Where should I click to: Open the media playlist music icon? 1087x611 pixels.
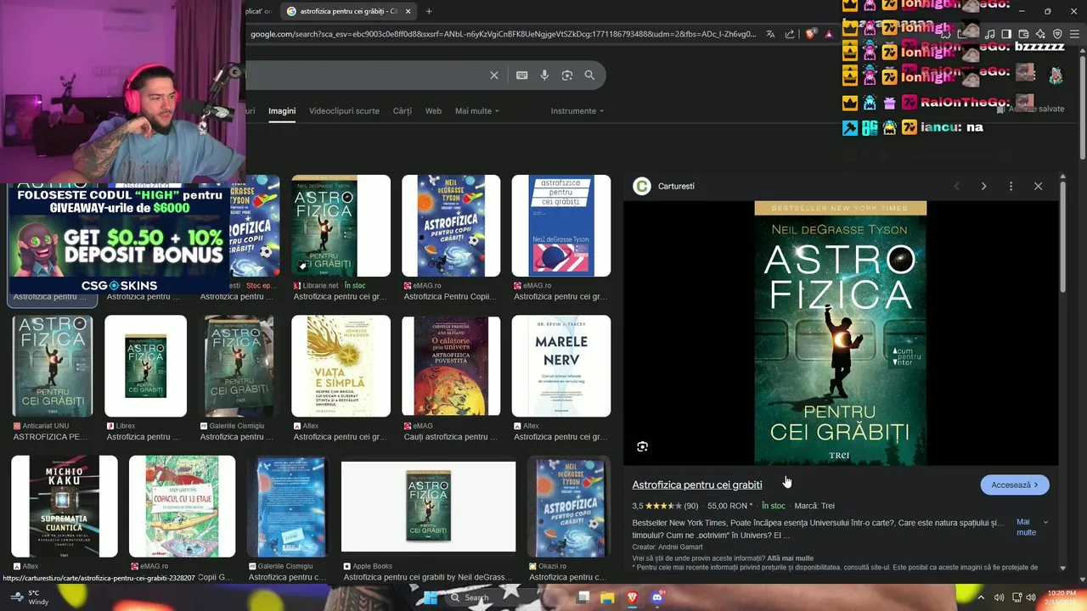(989, 34)
